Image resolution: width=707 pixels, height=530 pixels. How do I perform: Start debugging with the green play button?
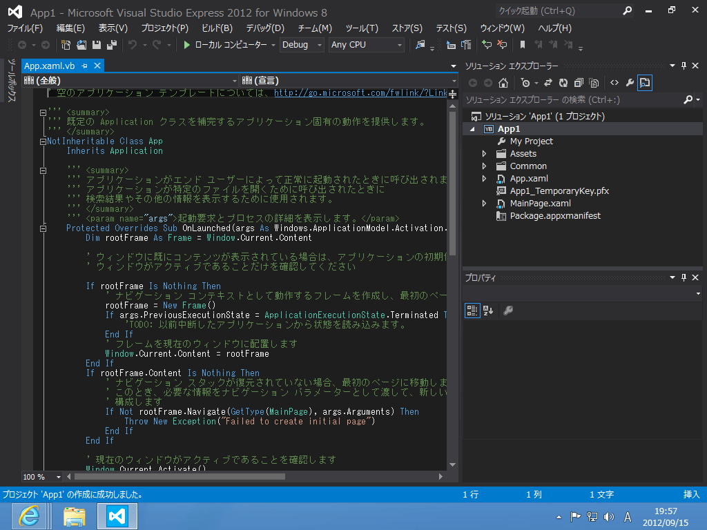coord(186,45)
